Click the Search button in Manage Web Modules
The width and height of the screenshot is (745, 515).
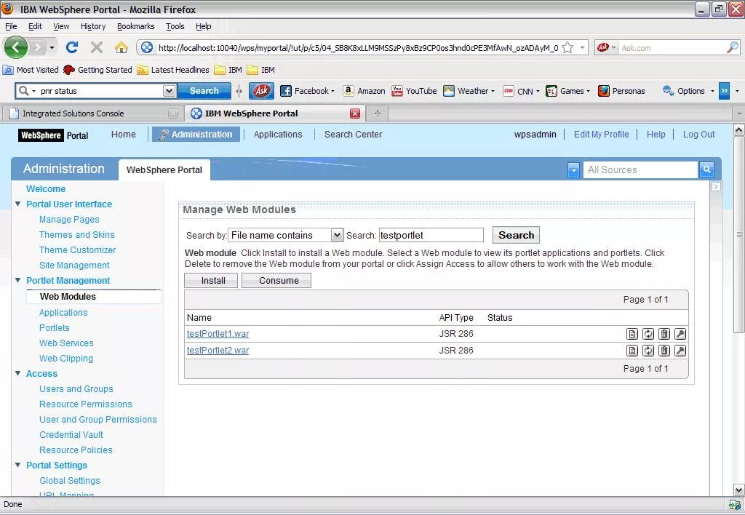[x=516, y=235]
